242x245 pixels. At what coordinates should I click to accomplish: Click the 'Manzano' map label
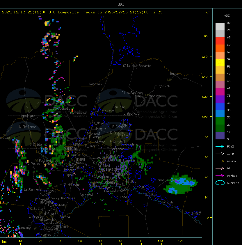tap(24, 228)
